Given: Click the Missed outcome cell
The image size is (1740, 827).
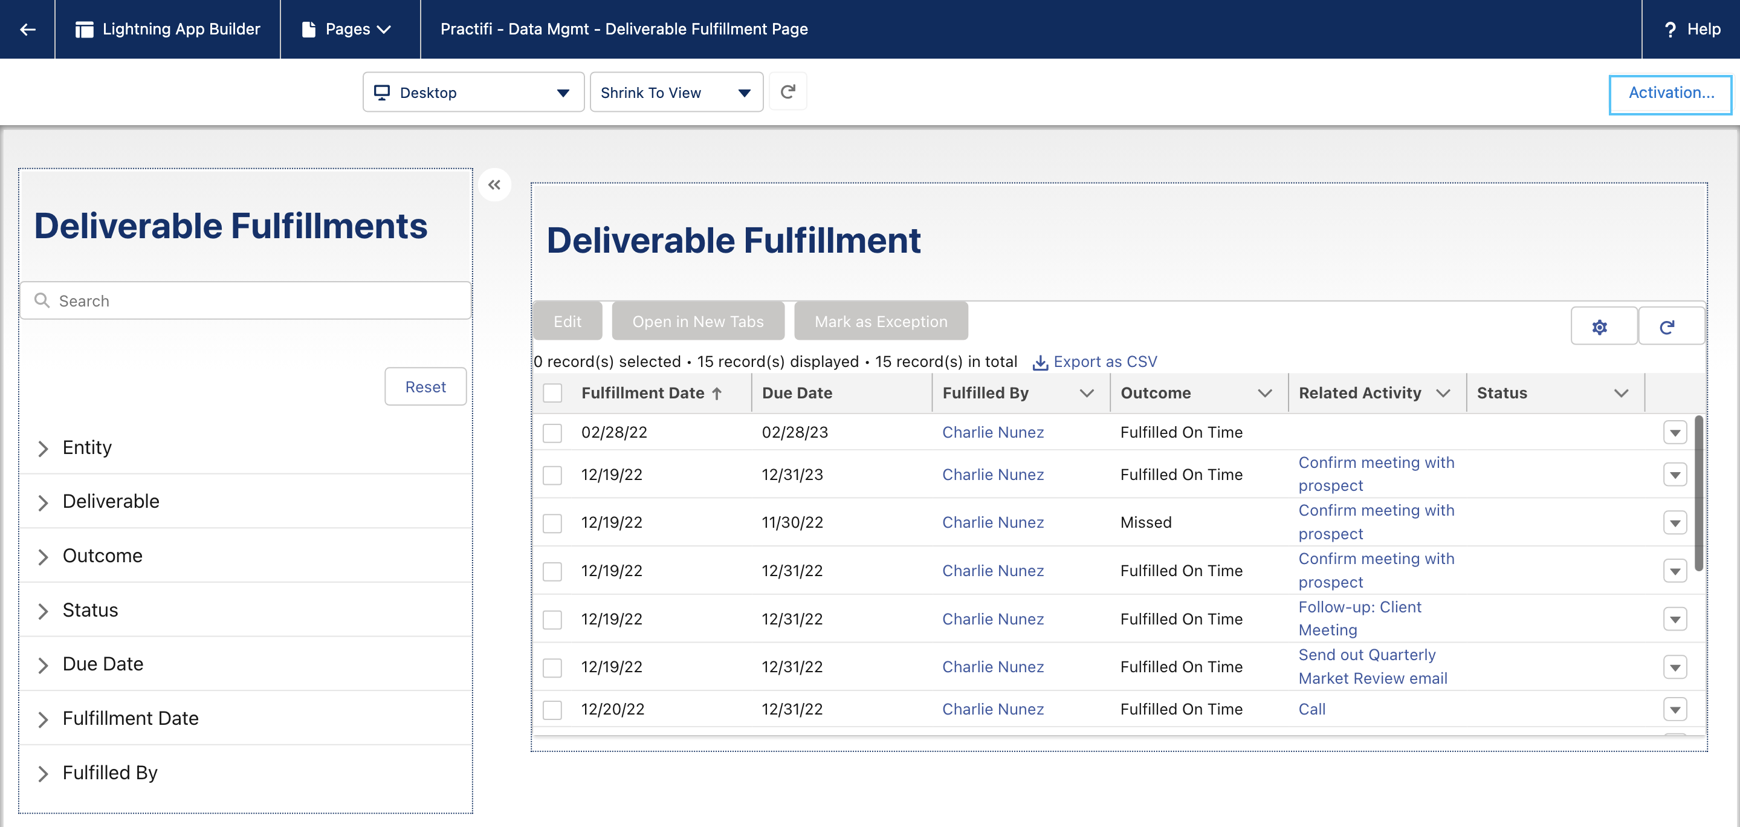Looking at the screenshot, I should (x=1145, y=522).
